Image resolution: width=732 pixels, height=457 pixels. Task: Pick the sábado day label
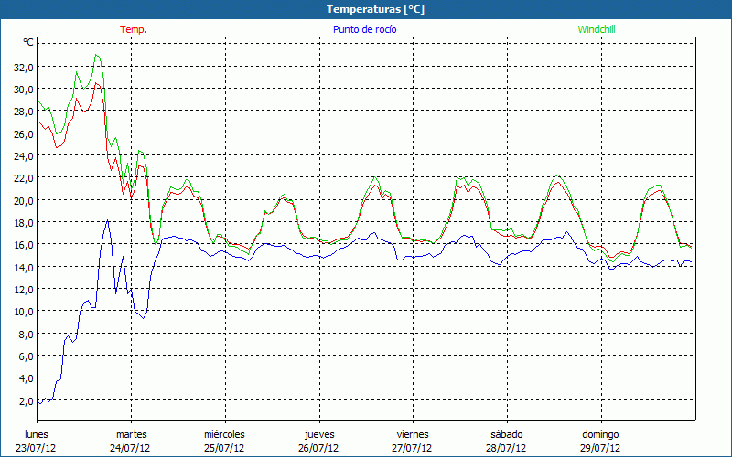point(506,433)
